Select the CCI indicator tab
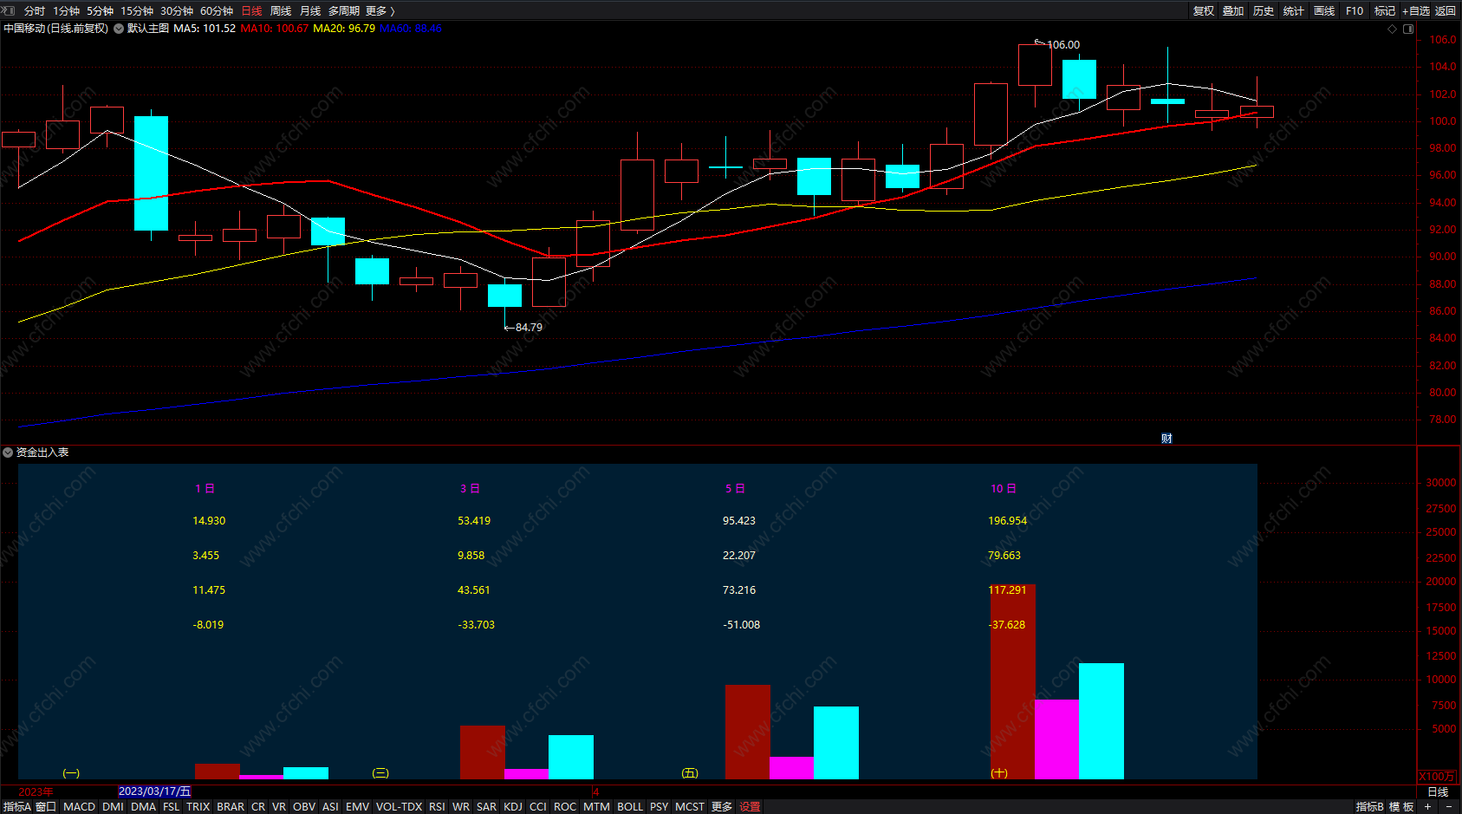Viewport: 1462px width, 814px height. pyautogui.click(x=538, y=807)
